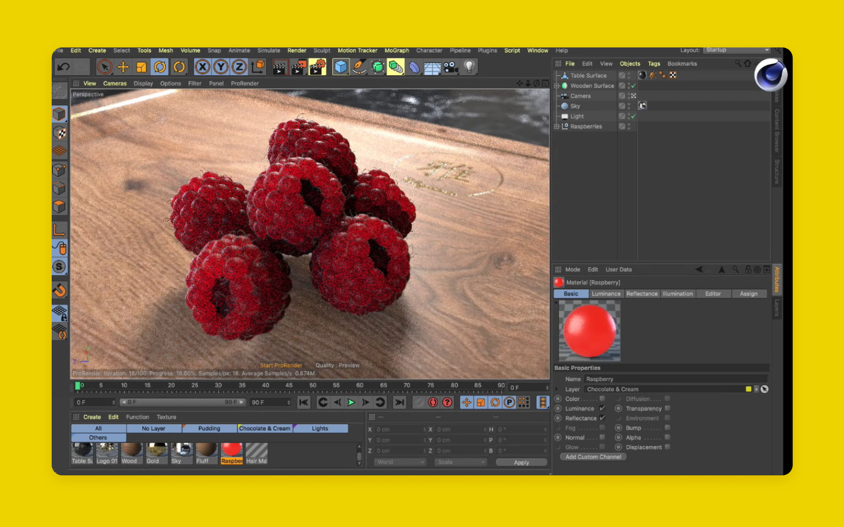Switch to the Reflectance material tab
844x527 pixels.
pos(642,294)
